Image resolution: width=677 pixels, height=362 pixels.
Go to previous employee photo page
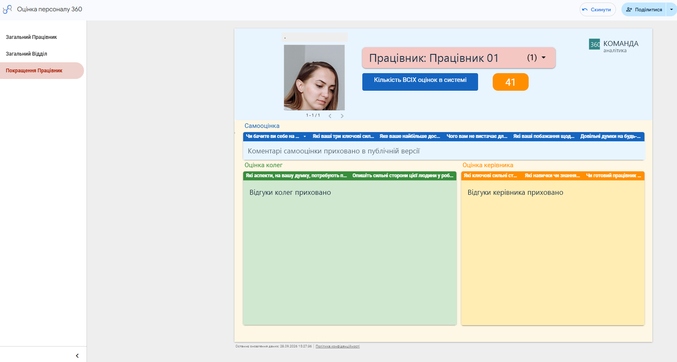pos(330,116)
